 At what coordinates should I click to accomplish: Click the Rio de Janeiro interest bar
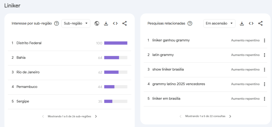pos(116,72)
